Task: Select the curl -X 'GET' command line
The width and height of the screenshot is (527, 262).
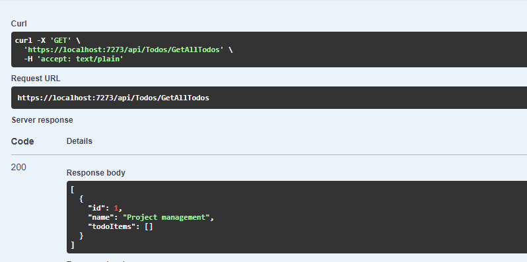Action: coord(48,40)
